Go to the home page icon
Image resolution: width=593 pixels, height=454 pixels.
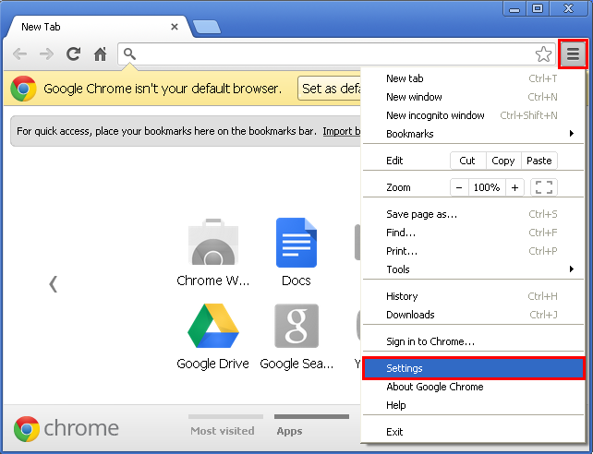coord(101,54)
